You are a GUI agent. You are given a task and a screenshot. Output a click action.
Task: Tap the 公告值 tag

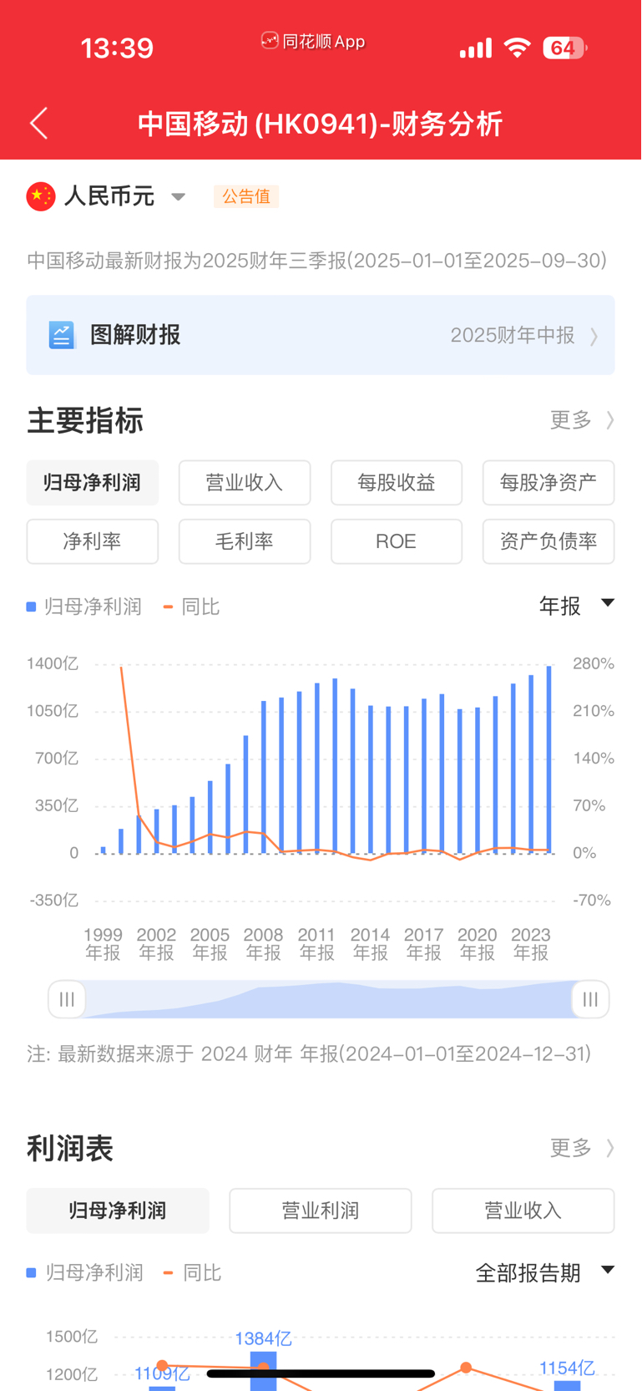pos(246,196)
